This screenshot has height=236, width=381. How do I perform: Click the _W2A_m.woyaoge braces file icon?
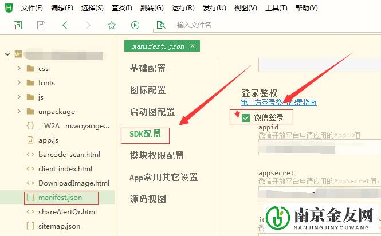pos(30,125)
